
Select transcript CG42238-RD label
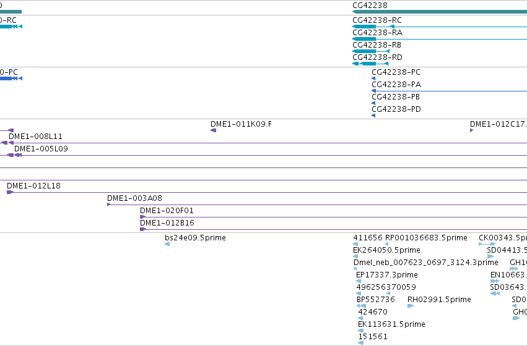pyautogui.click(x=377, y=57)
